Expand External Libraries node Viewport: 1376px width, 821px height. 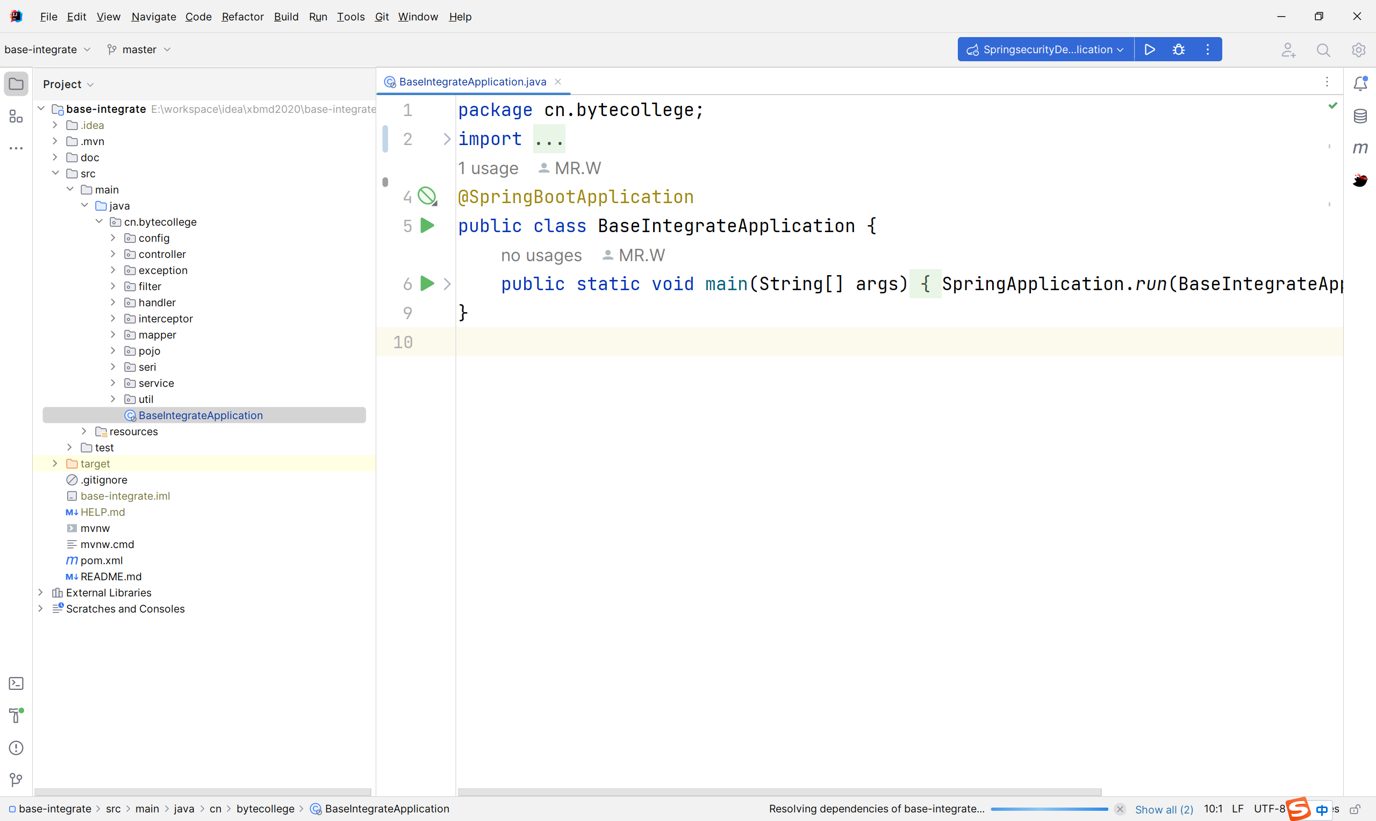click(x=40, y=593)
